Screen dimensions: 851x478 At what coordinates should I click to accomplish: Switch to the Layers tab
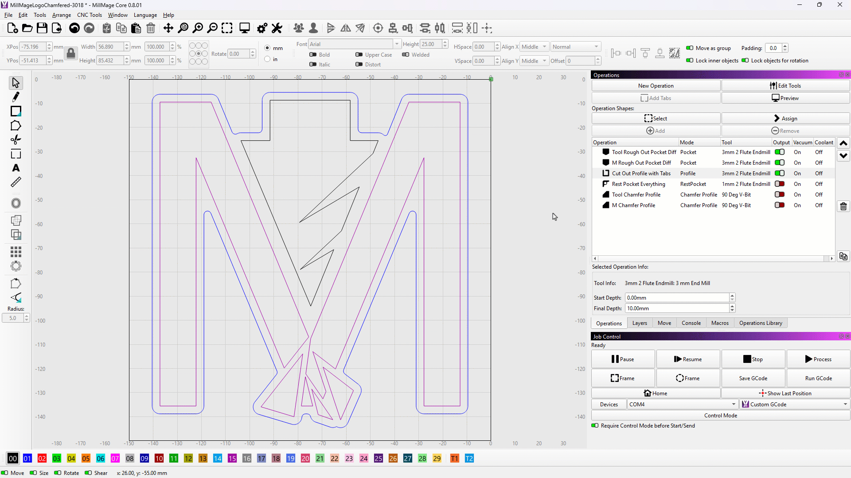[x=639, y=323]
